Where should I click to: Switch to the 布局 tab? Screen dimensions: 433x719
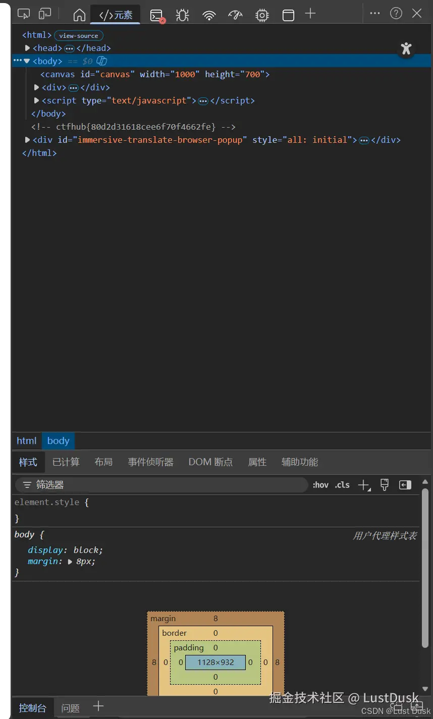coord(103,462)
